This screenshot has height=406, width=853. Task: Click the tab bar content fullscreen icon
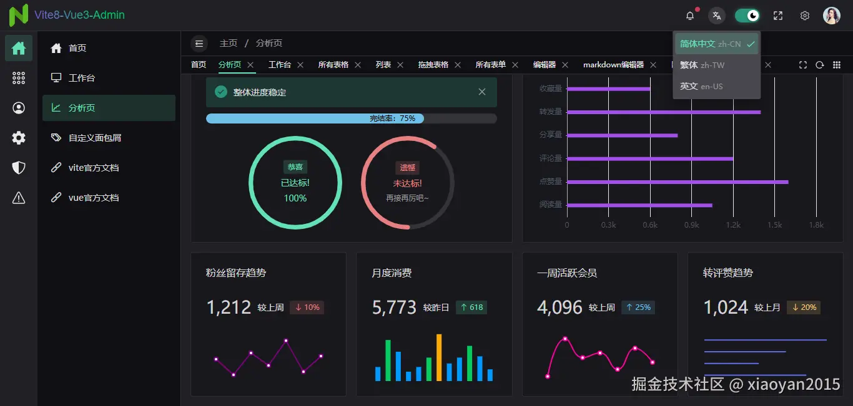[803, 65]
